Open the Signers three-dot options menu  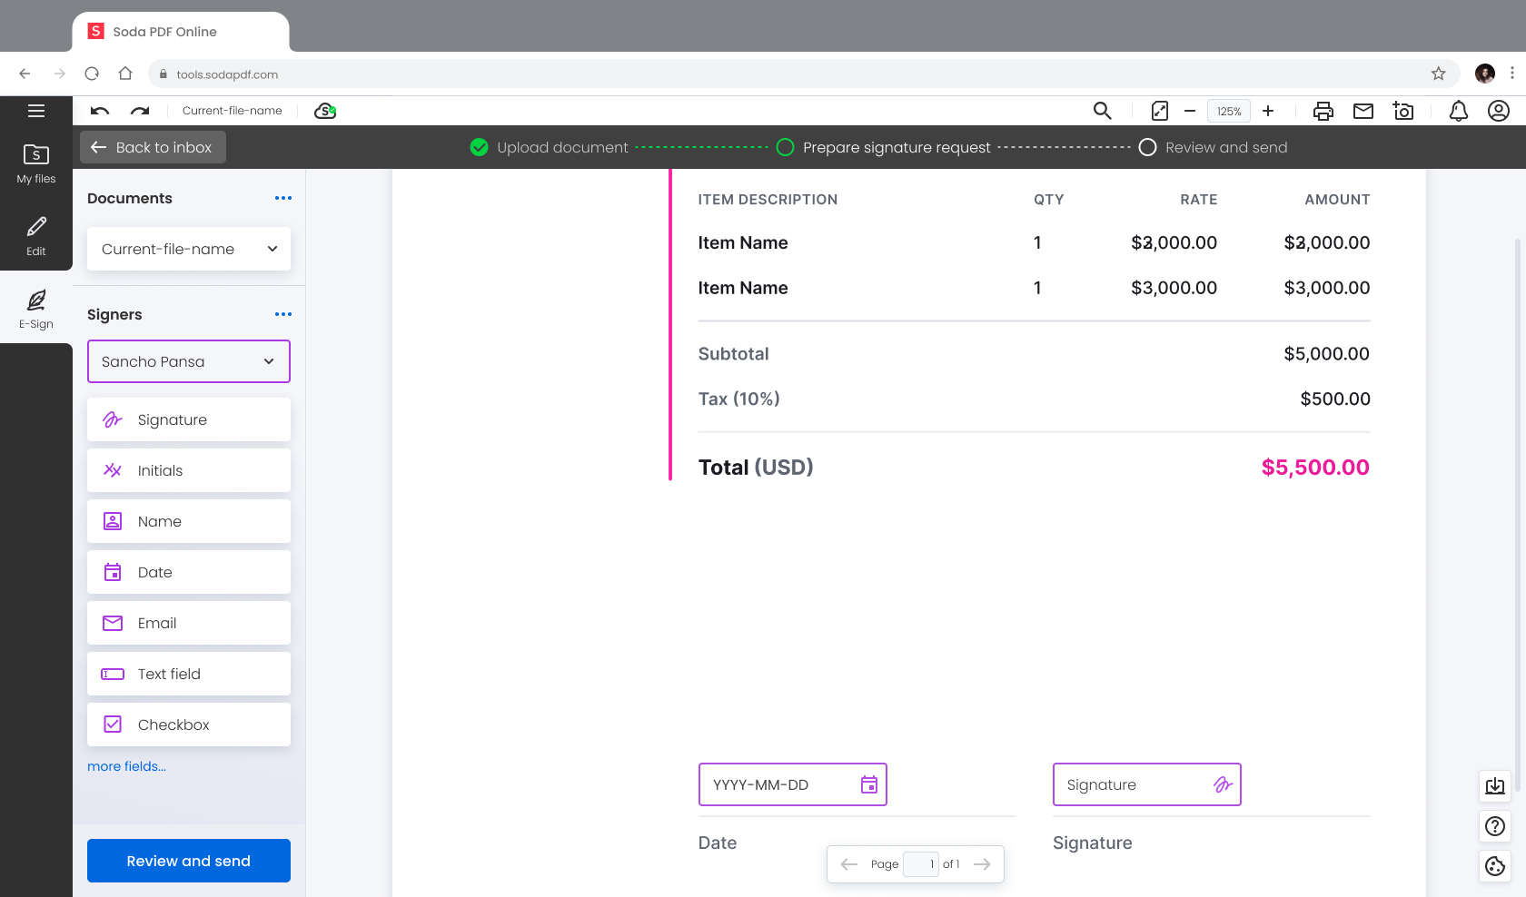coord(283,314)
